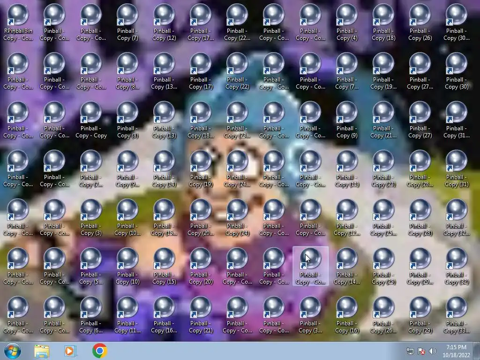The height and width of the screenshot is (360, 480).
Task: Select the 'Pinball - Copy (24)' shortcut
Action: click(237, 217)
